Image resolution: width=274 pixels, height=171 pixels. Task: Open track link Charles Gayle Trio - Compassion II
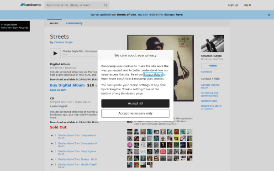click(77, 143)
